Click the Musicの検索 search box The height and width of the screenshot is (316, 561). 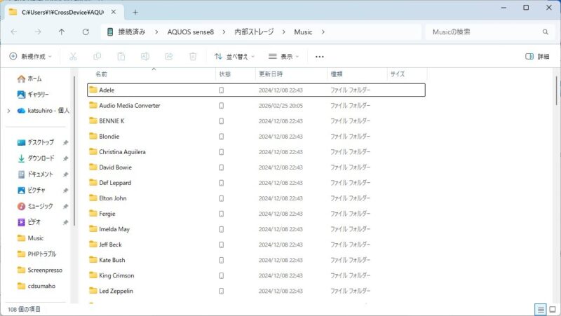[484, 32]
